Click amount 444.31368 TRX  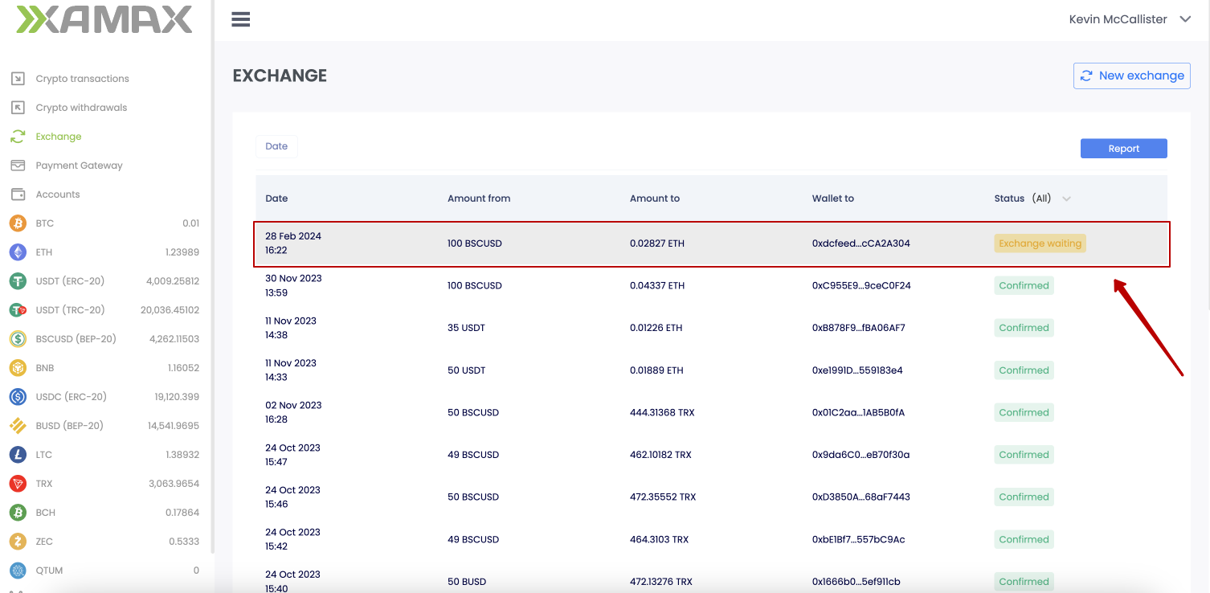coord(662,412)
